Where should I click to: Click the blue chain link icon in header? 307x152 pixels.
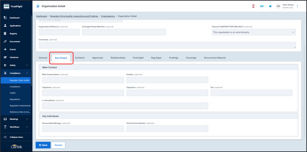(x=262, y=6)
